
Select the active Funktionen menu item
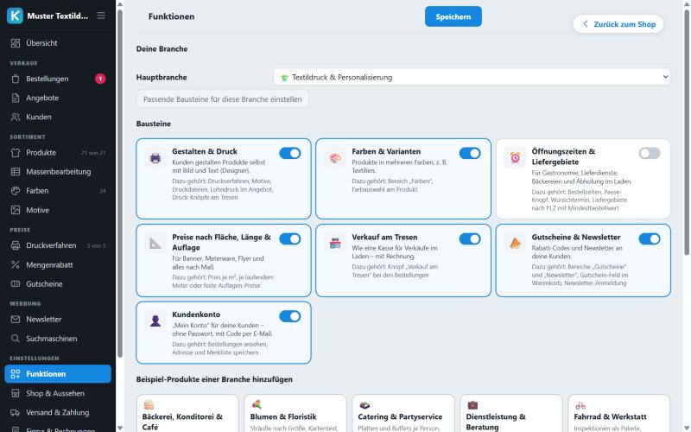58,374
